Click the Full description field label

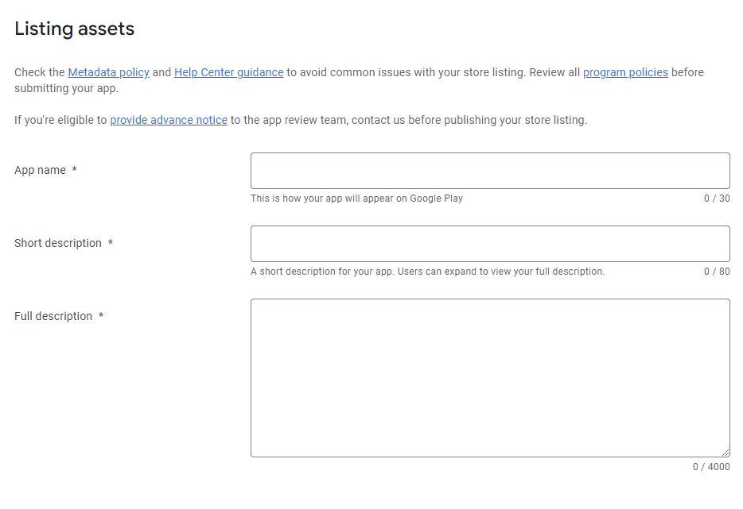53,316
